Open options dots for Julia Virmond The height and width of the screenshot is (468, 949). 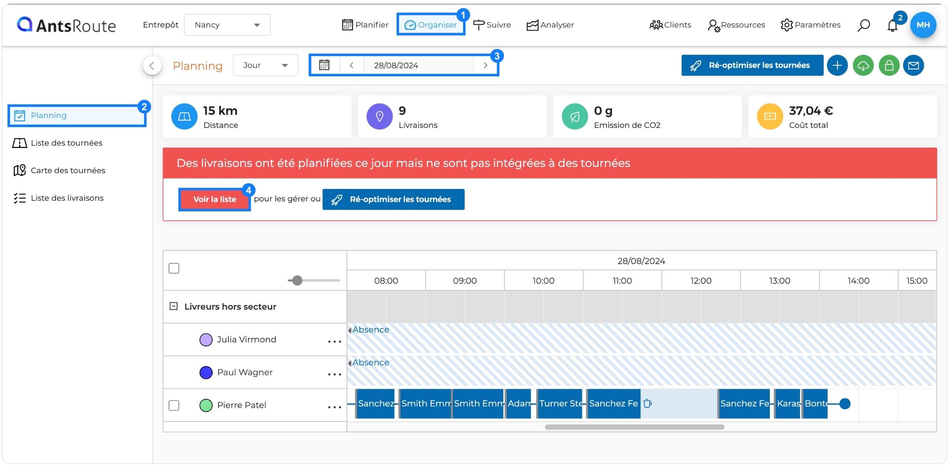(x=334, y=342)
